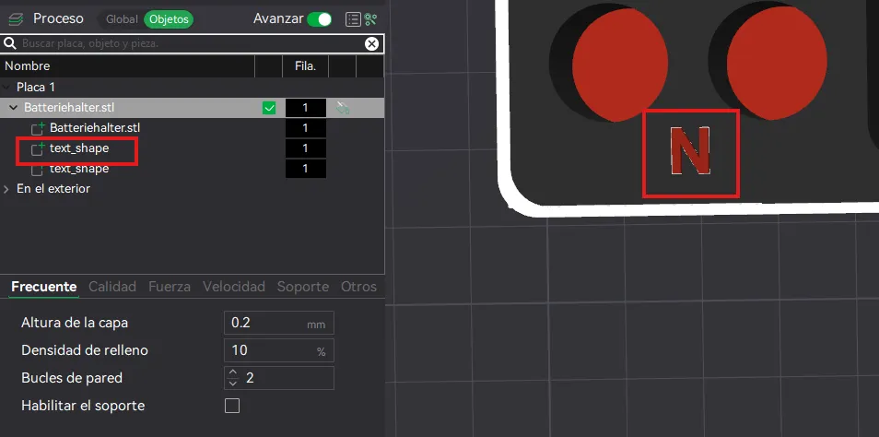The height and width of the screenshot is (437, 879).
Task: Click the Nombre column header
Action: [x=27, y=66]
